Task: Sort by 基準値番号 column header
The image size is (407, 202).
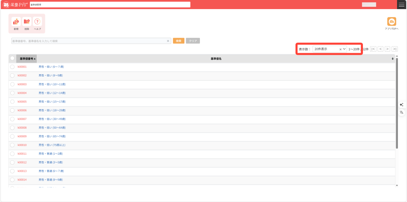Action: [27, 59]
